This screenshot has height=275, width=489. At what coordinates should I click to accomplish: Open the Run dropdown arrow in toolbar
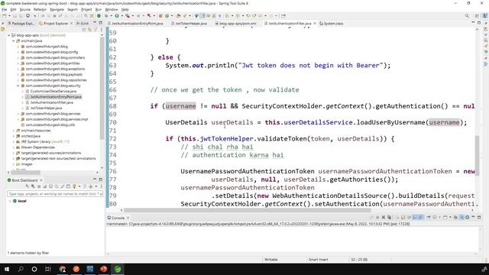pyautogui.click(x=122, y=15)
